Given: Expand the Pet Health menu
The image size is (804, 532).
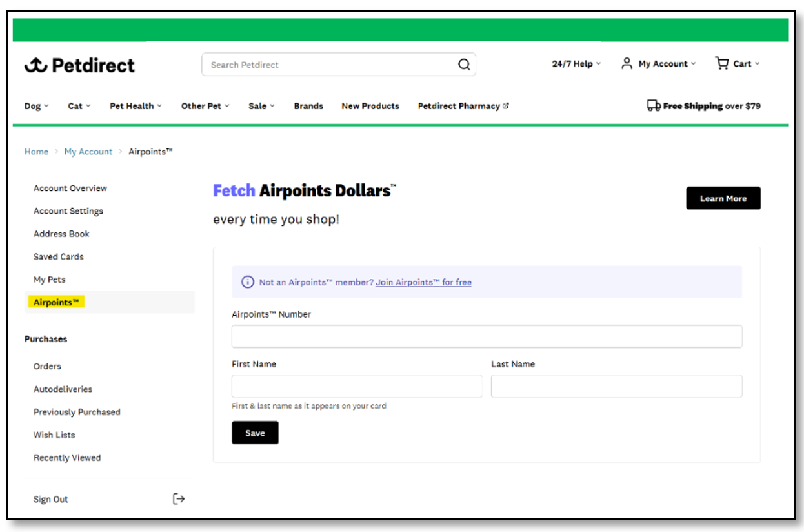Looking at the screenshot, I should coord(136,106).
